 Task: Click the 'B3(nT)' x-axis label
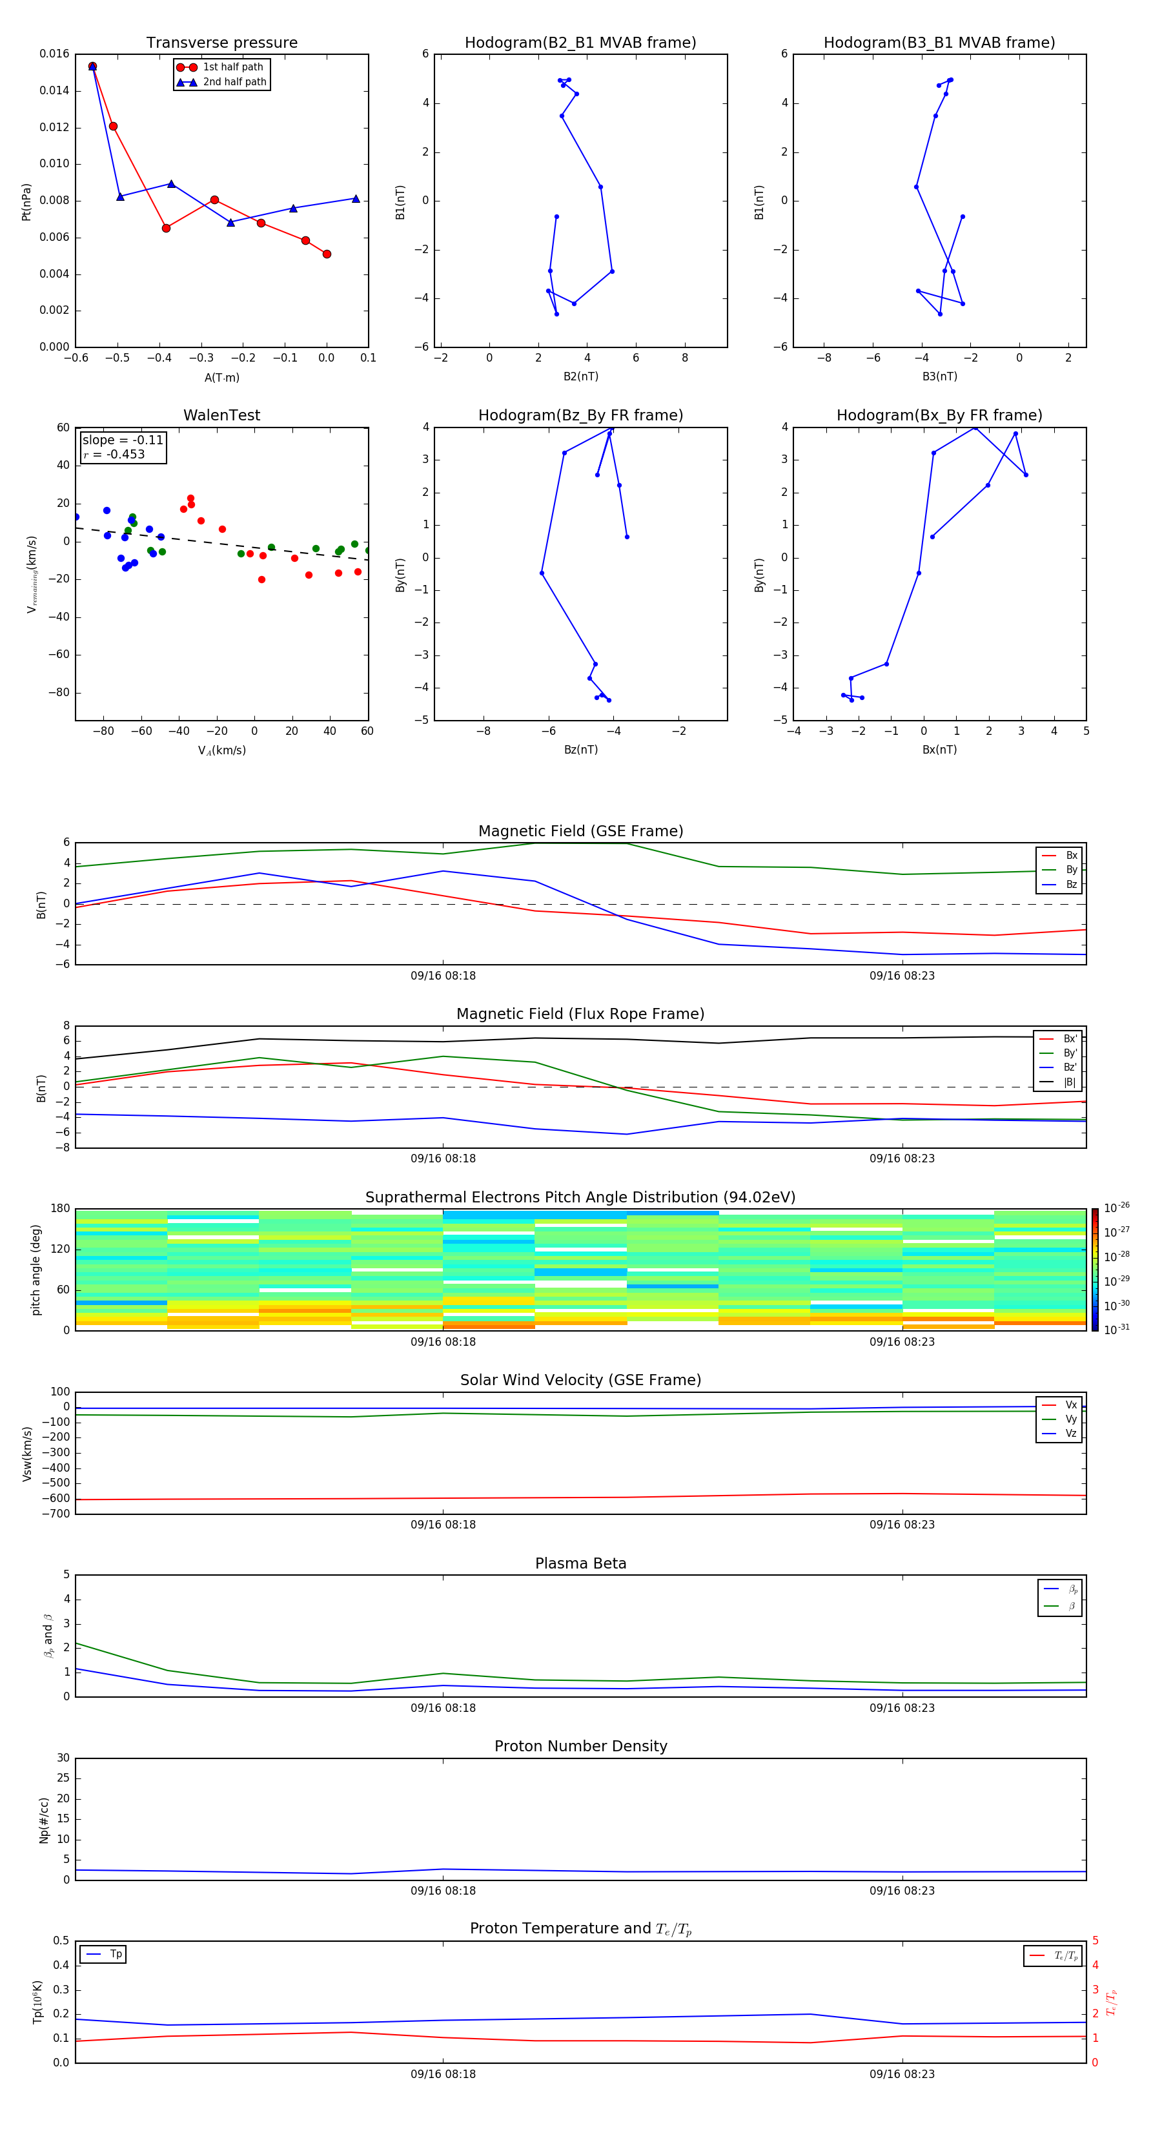point(939,376)
